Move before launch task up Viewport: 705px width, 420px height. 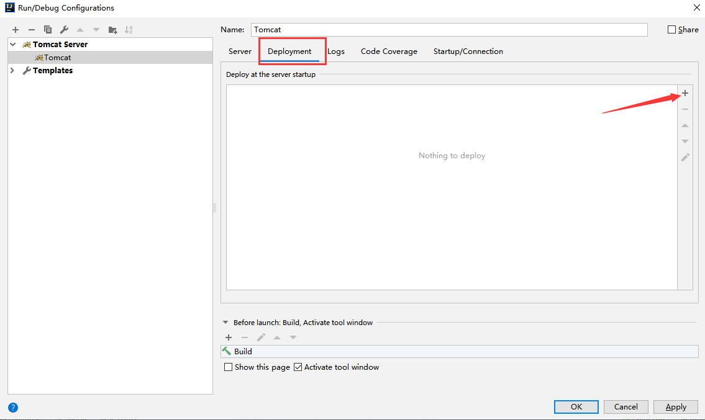(277, 337)
